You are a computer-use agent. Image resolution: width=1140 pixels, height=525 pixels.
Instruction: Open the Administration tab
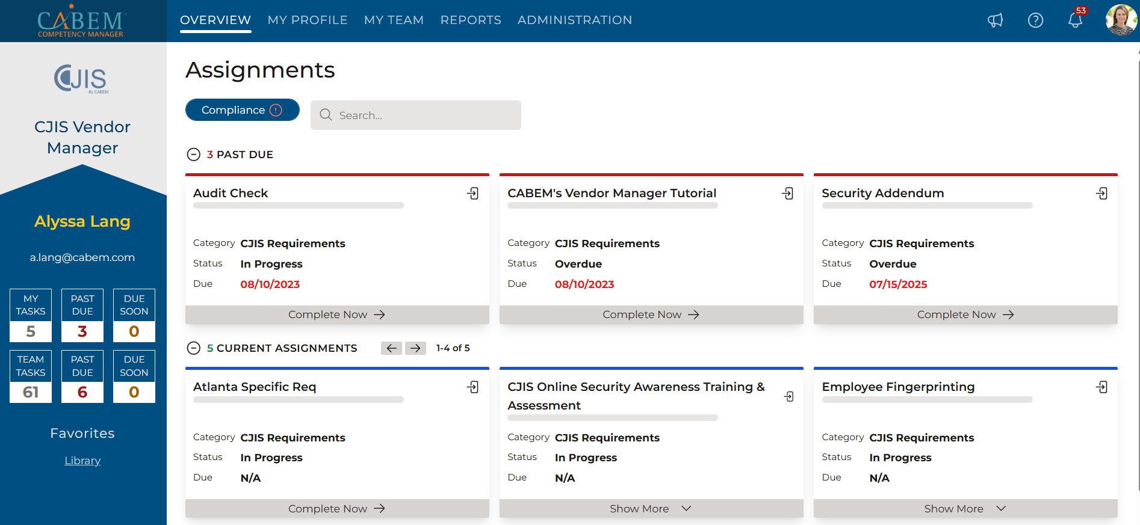[x=575, y=20]
